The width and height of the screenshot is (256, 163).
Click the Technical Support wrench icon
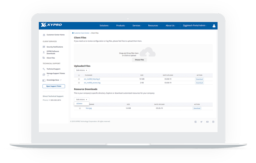pos(44,69)
